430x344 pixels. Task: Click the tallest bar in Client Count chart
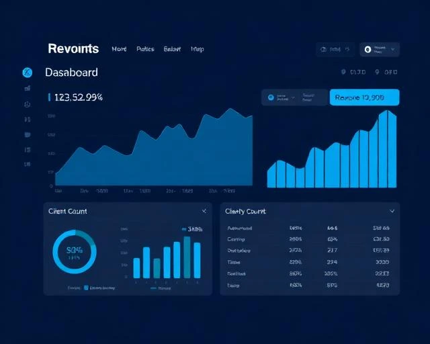(x=187, y=257)
